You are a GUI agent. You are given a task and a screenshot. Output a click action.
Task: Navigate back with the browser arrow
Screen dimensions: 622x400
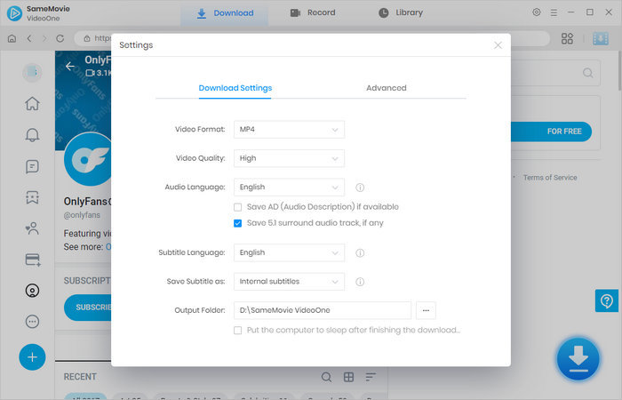29,38
